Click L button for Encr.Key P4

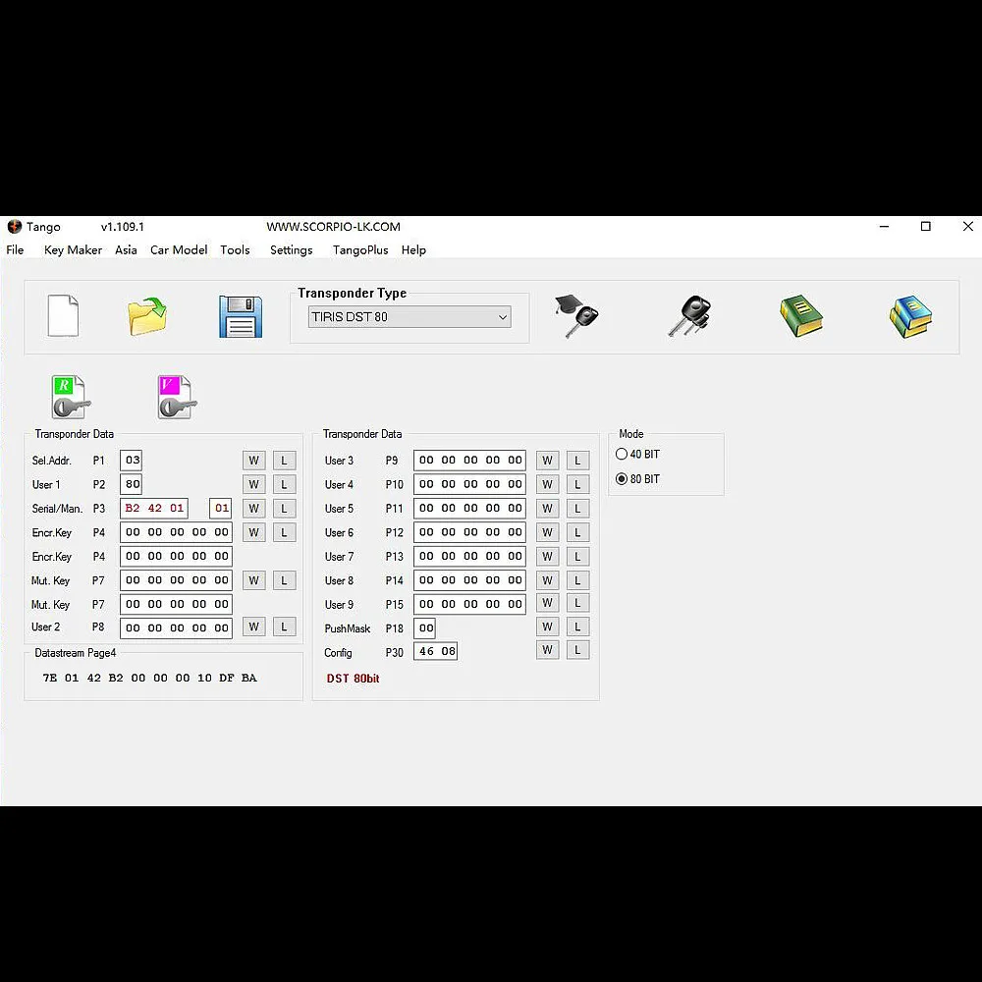(x=285, y=532)
